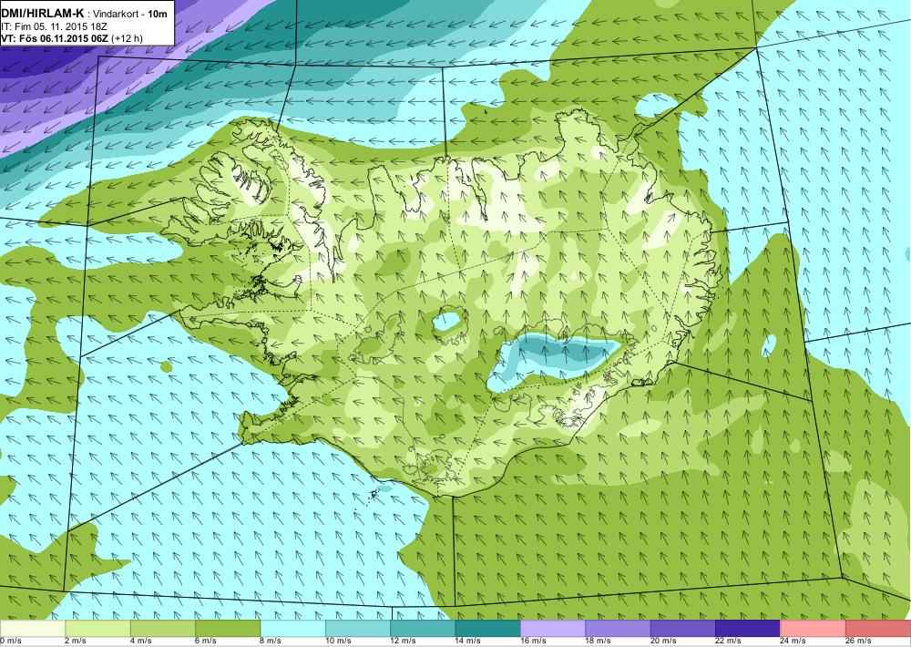Select the '22 m/s' legend label
This screenshot has height=647, width=911.
729,641
